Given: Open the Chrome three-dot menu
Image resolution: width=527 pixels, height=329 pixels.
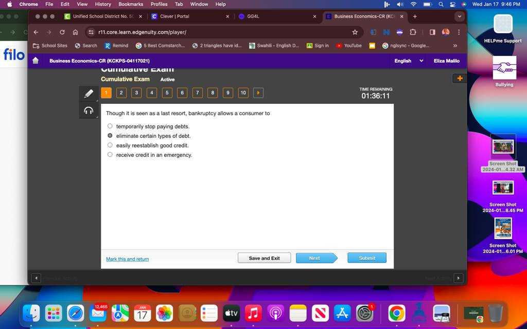Looking at the screenshot, I should pyautogui.click(x=459, y=32).
